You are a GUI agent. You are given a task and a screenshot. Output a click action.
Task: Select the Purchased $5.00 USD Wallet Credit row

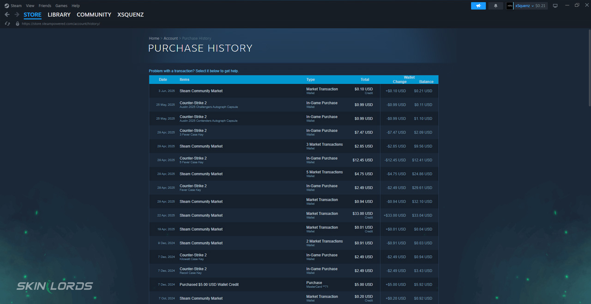(x=294, y=284)
